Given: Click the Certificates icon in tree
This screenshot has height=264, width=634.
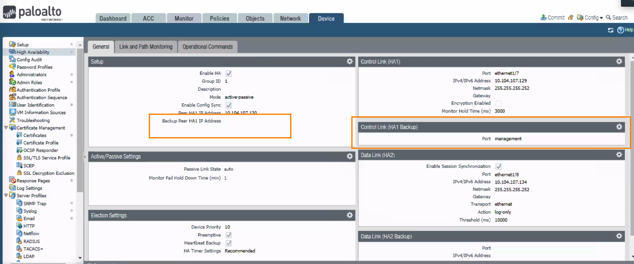Looking at the screenshot, I should (x=19, y=135).
